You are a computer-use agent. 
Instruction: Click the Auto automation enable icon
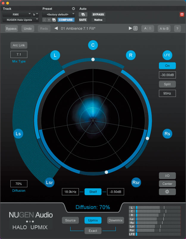83,15
